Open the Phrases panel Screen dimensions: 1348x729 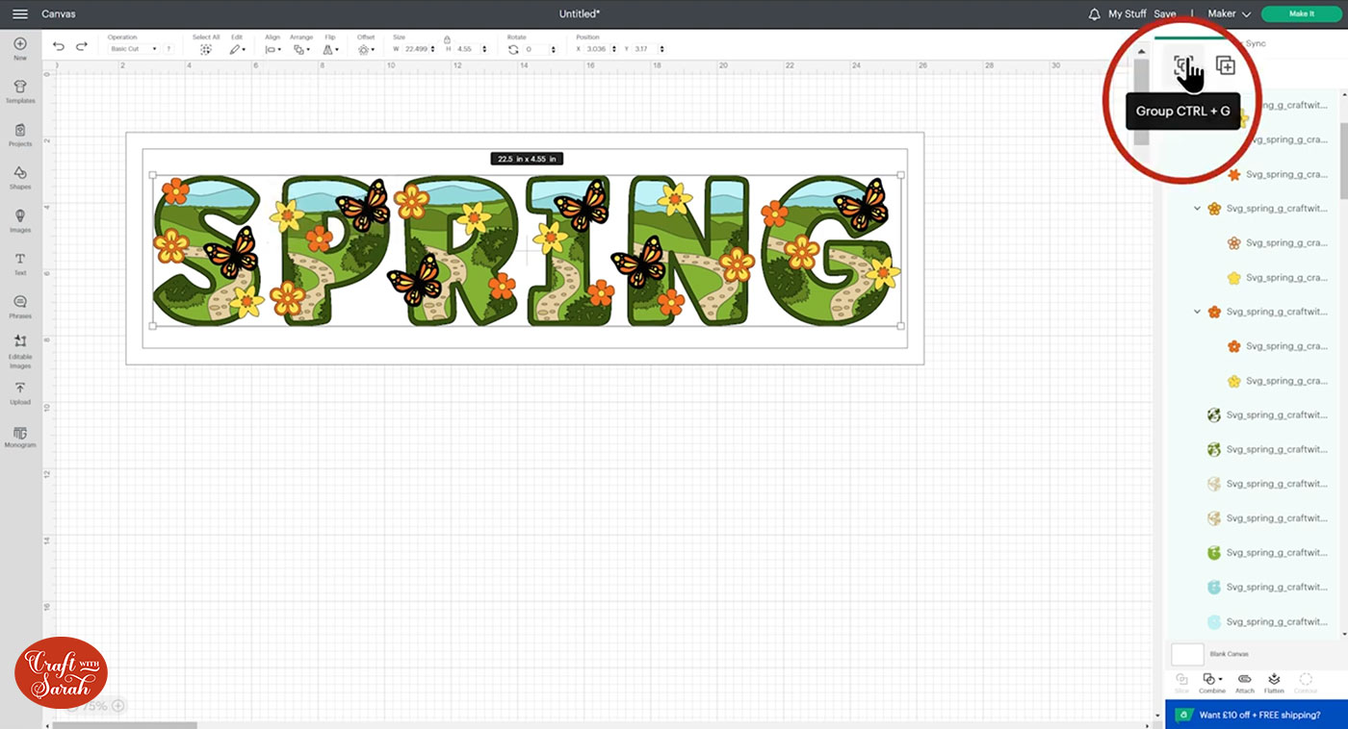pos(20,307)
